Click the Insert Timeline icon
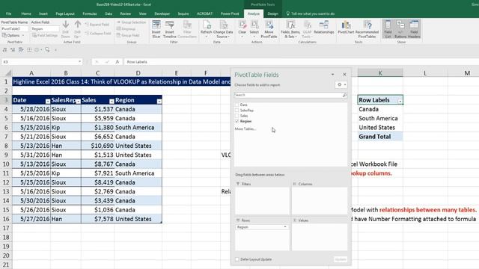The height and width of the screenshot is (269, 479). click(170, 25)
